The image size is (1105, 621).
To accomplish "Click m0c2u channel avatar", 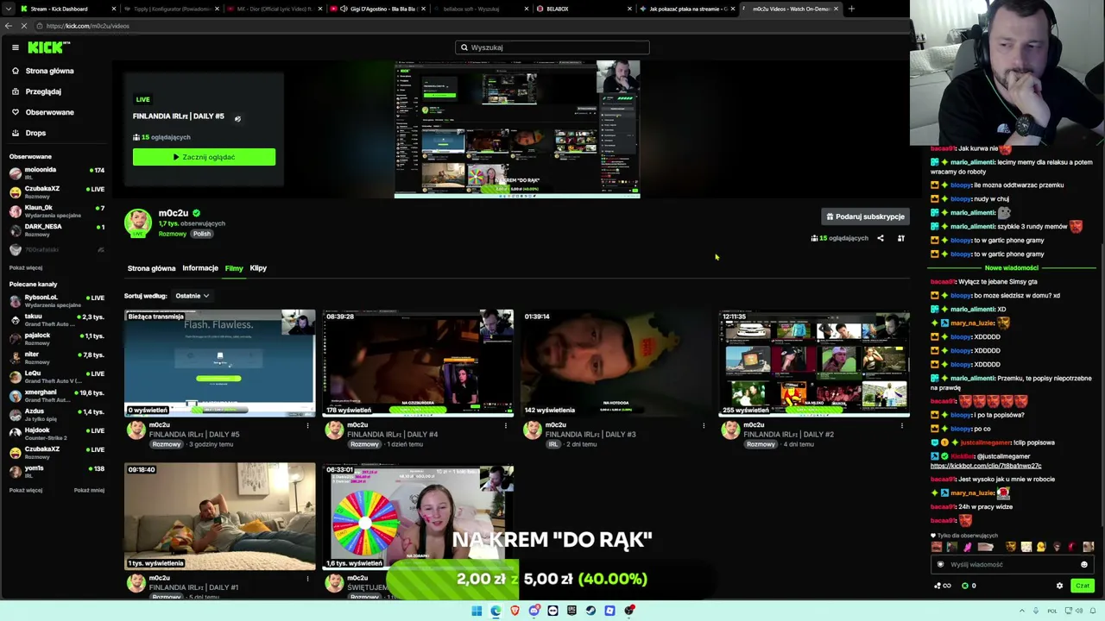I will pos(138,223).
